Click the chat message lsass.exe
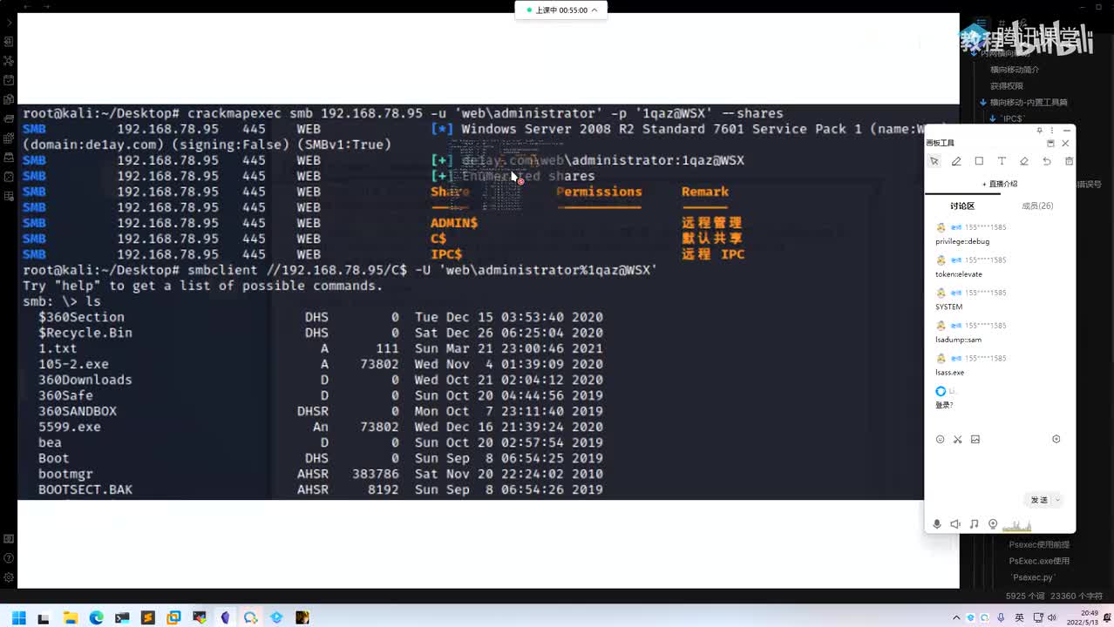 949,373
